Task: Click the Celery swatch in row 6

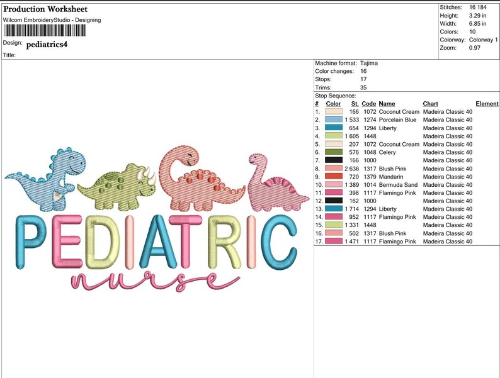Action: pos(334,152)
